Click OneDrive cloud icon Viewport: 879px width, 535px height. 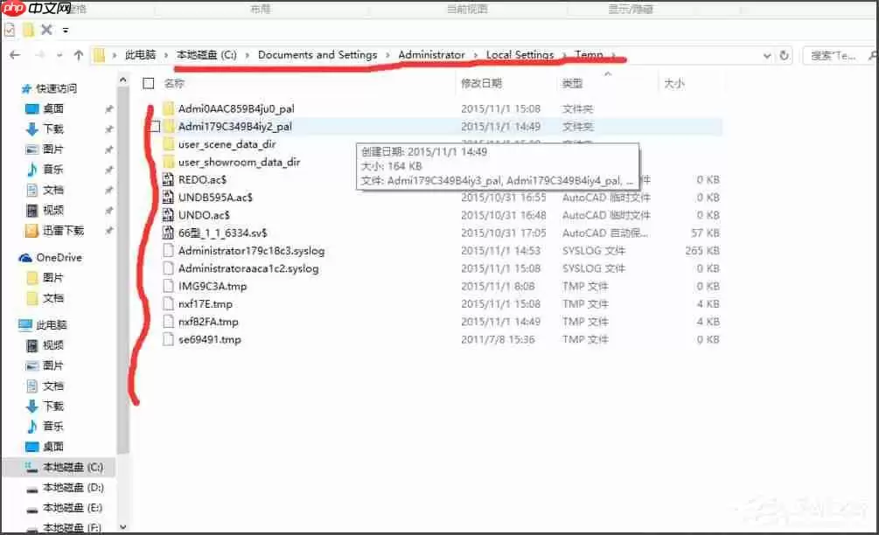point(25,258)
